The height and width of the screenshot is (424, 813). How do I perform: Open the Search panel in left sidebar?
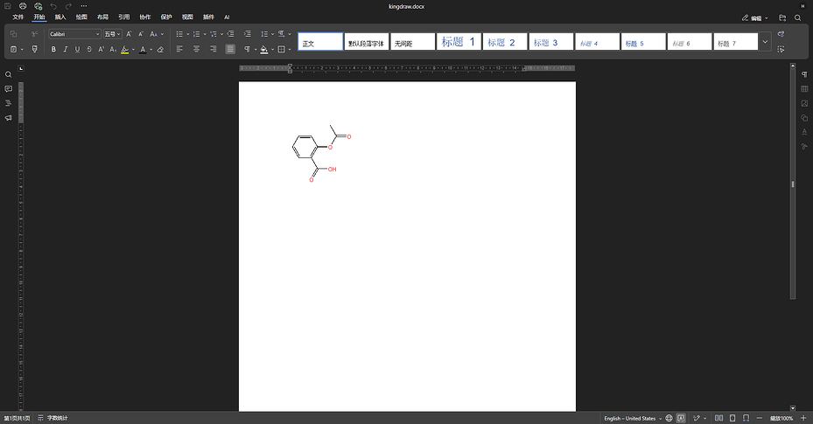[8, 74]
